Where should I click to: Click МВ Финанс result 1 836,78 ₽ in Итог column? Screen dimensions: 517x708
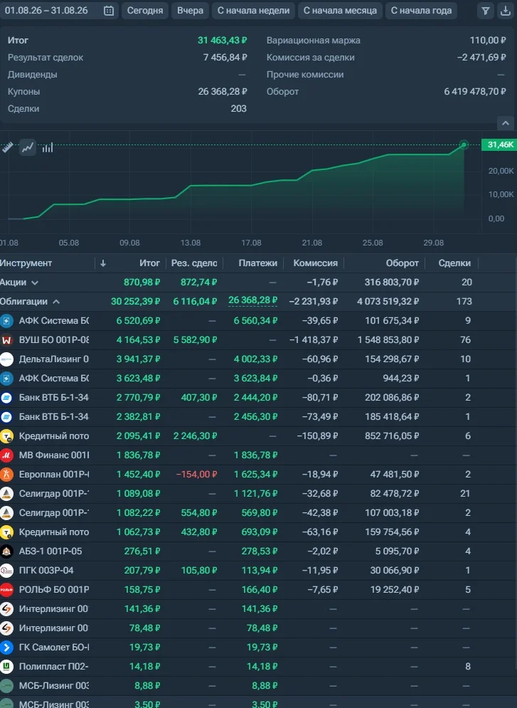point(138,455)
